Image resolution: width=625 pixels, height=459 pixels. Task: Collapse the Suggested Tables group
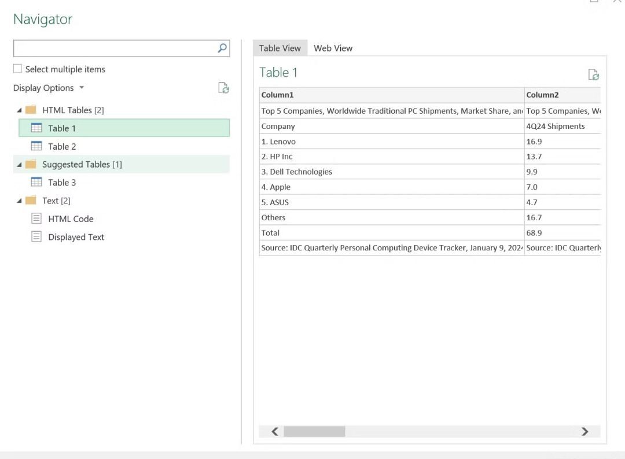19,165
